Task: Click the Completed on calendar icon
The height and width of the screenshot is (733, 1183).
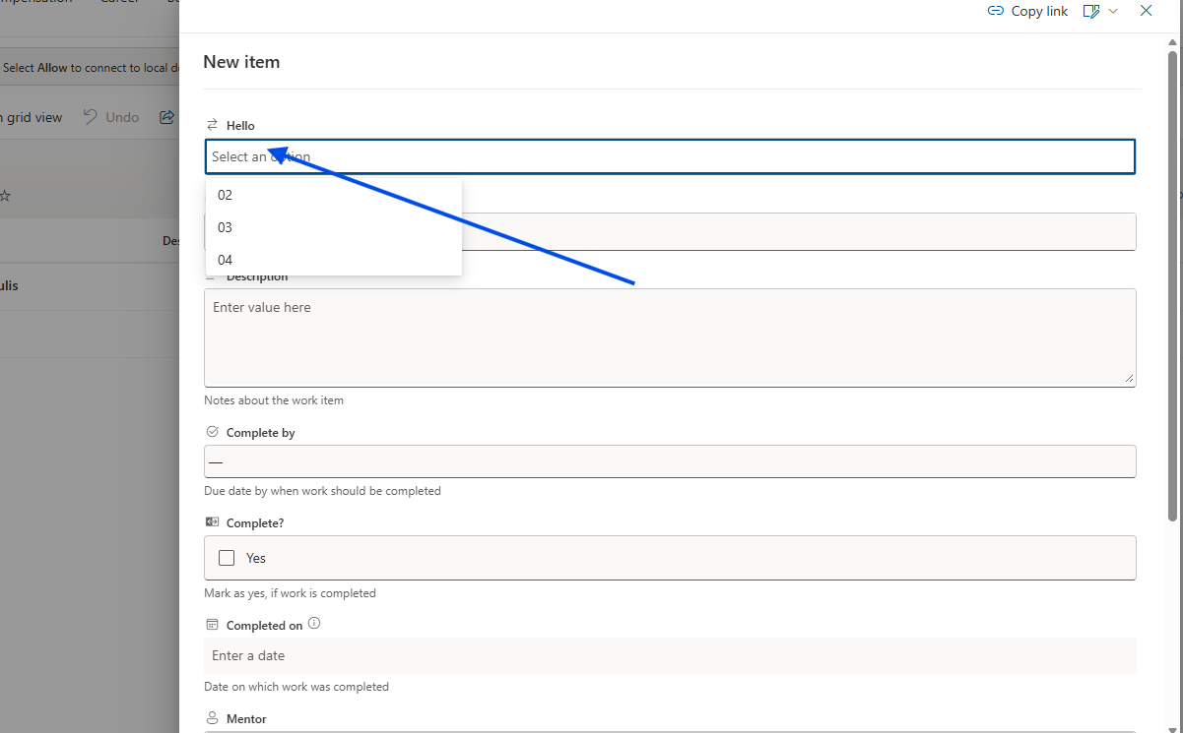Action: point(212,625)
